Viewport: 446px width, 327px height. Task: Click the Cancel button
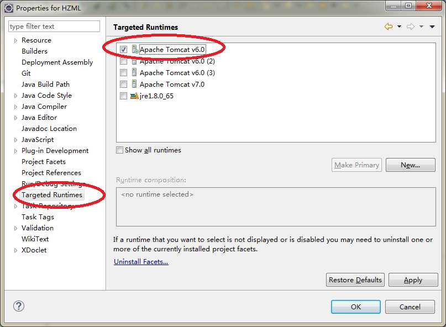[x=410, y=307]
